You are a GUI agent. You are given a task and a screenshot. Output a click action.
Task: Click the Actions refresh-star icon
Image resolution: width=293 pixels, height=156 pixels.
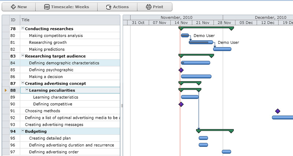tap(109, 7)
